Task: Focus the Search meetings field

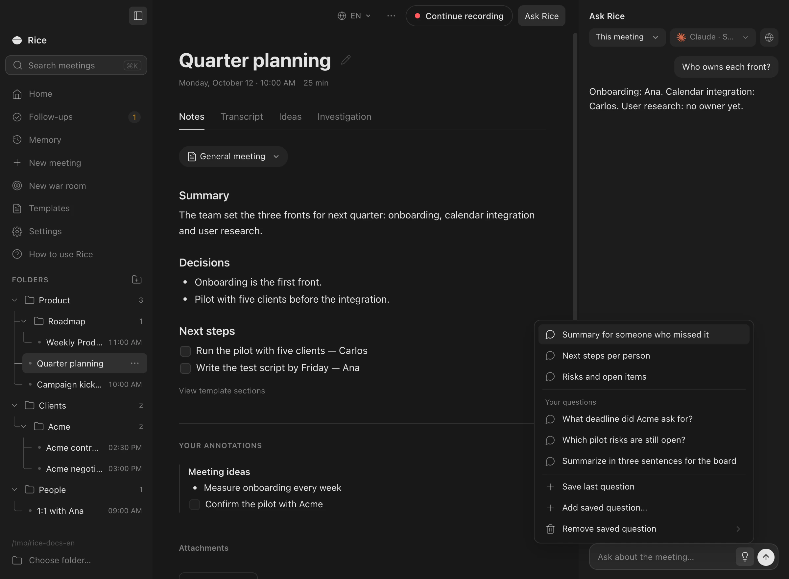Action: 76,65
